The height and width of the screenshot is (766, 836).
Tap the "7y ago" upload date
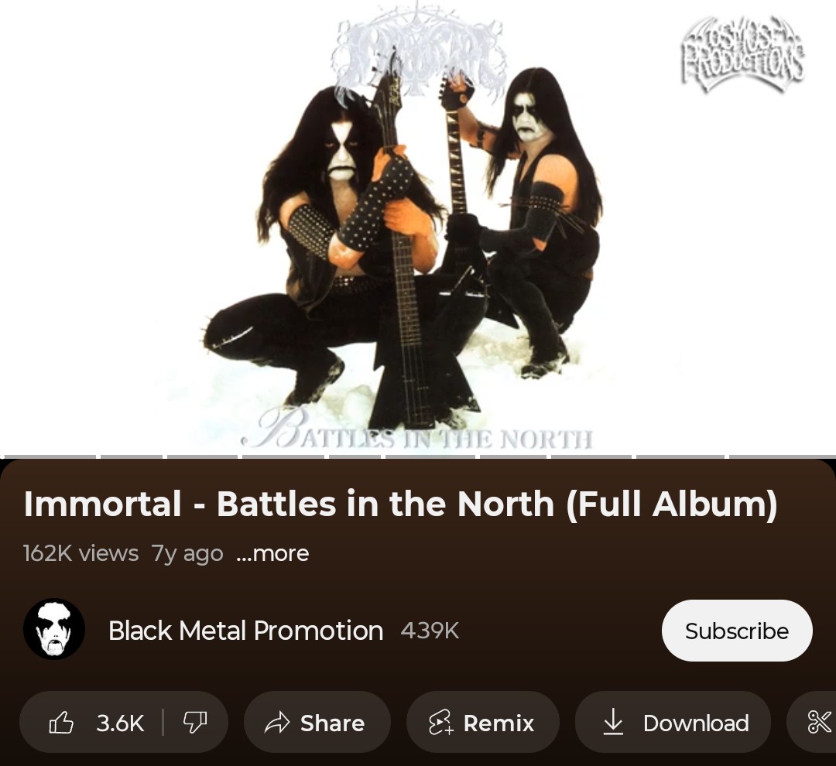tap(187, 553)
